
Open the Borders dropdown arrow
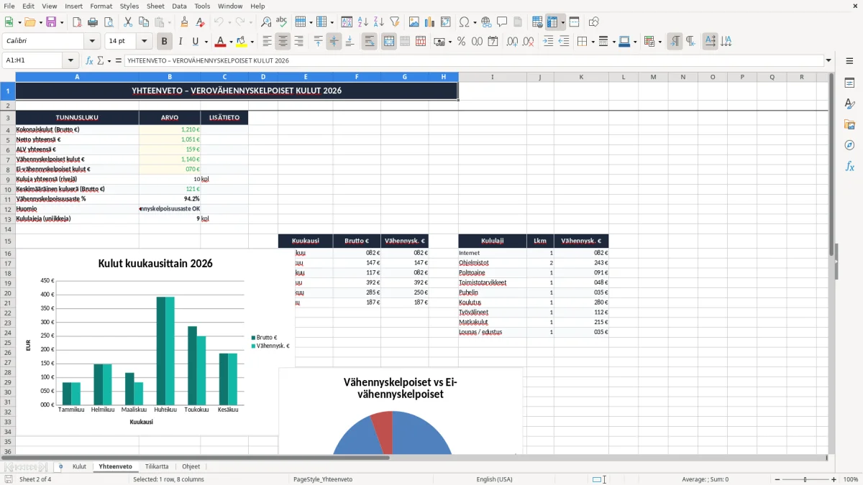592,42
